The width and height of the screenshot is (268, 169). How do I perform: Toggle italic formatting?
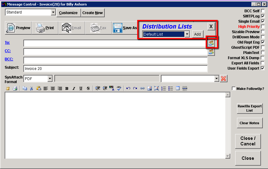(x=74, y=88)
